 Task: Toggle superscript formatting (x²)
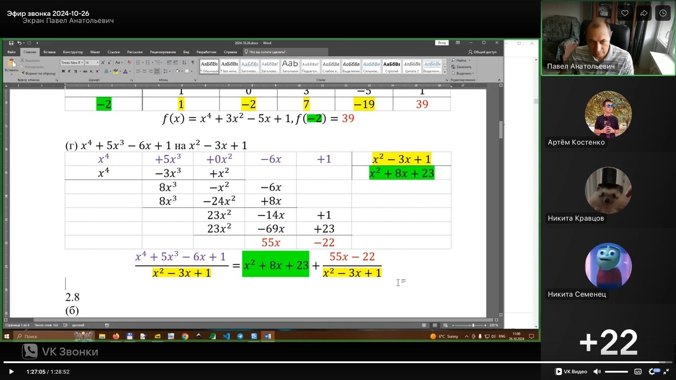point(97,71)
